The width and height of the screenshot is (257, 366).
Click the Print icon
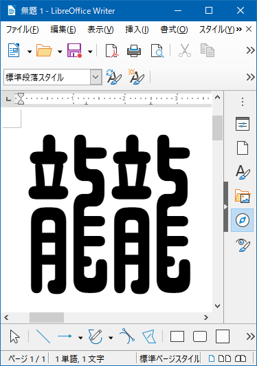click(134, 51)
